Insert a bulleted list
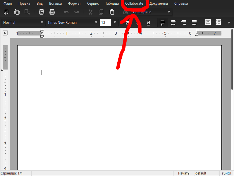 coord(218,22)
